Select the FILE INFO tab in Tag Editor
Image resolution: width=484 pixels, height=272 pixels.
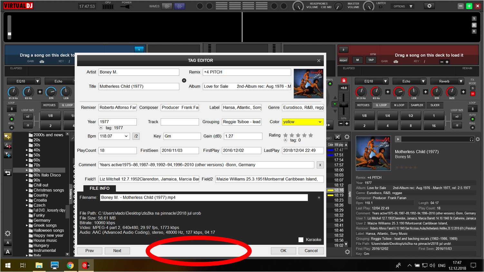[x=99, y=188]
